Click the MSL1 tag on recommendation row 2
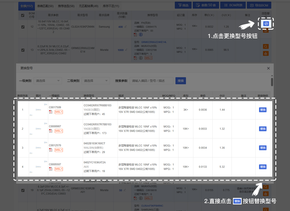The image size is (290, 211). point(59,131)
